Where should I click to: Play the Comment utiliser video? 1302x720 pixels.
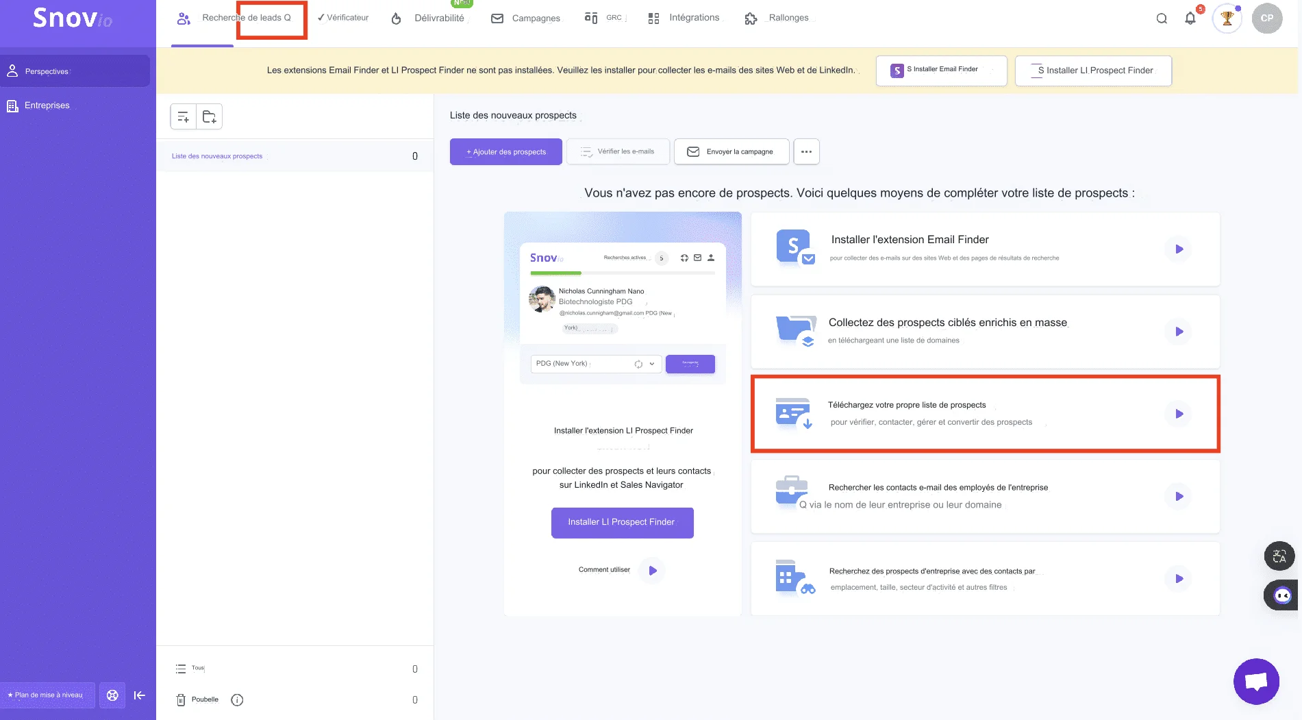[652, 570]
